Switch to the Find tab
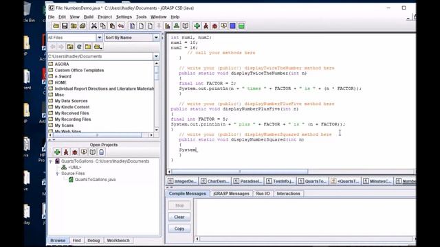The image size is (440, 247). coord(76,240)
